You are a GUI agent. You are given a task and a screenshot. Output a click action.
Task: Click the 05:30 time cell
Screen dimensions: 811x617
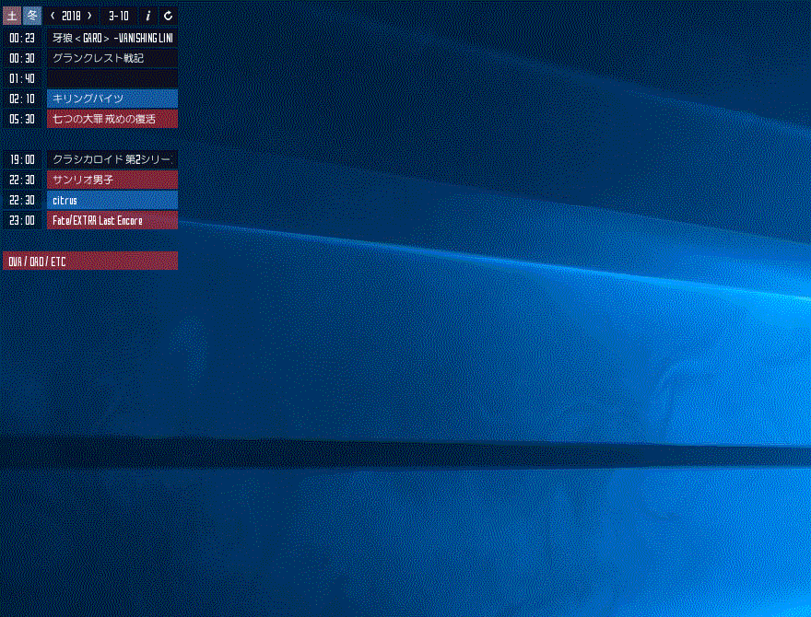(x=22, y=119)
